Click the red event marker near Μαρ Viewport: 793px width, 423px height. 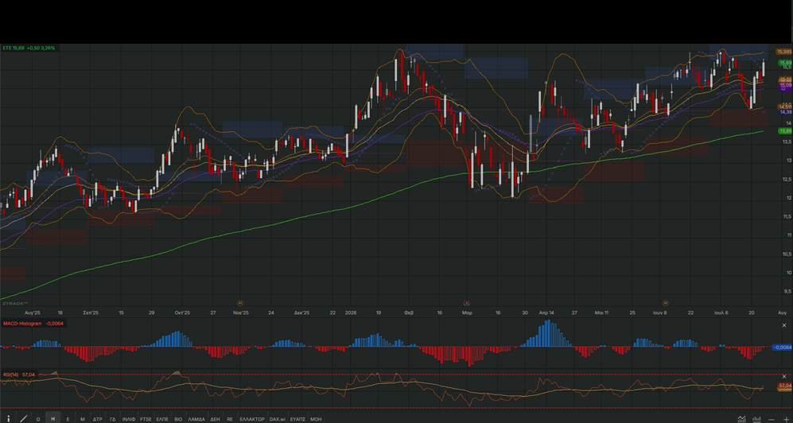coord(466,303)
